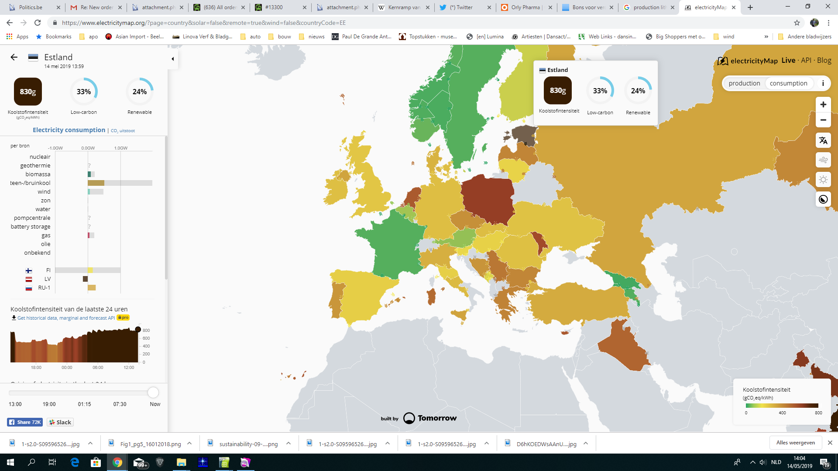Share on Facebook button

pyautogui.click(x=24, y=422)
